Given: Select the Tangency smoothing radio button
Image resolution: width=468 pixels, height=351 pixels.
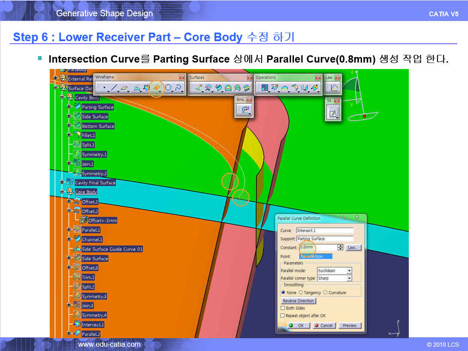Looking at the screenshot, I should (300, 293).
